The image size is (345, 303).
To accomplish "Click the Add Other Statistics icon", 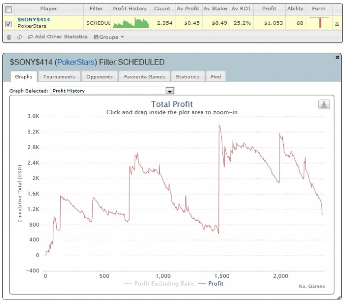I will tap(30, 37).
